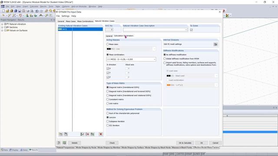Toggle SNAP in the status bar
This screenshot has height=156, width=278.
166,154
